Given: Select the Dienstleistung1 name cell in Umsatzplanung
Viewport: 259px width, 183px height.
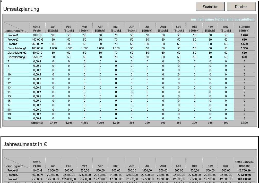Looking at the screenshot, I should 16,48.
